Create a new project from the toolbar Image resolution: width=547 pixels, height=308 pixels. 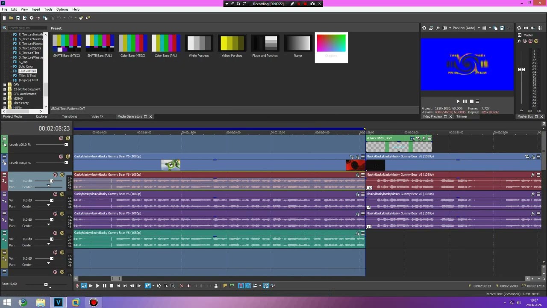pyautogui.click(x=4, y=18)
